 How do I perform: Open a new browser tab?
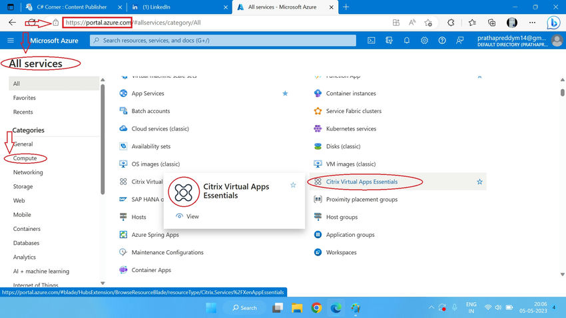pyautogui.click(x=346, y=7)
